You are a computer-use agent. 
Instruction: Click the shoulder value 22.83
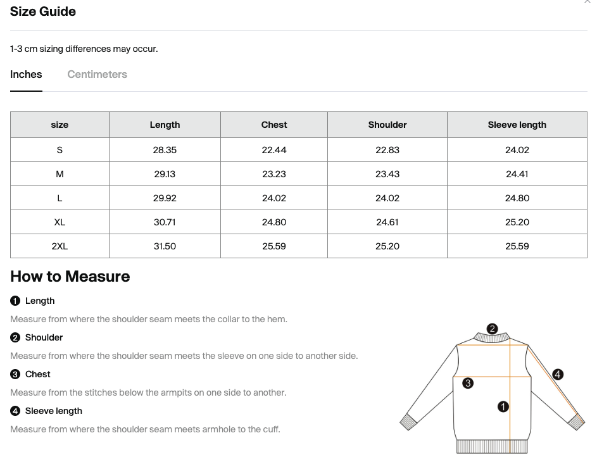(x=387, y=150)
